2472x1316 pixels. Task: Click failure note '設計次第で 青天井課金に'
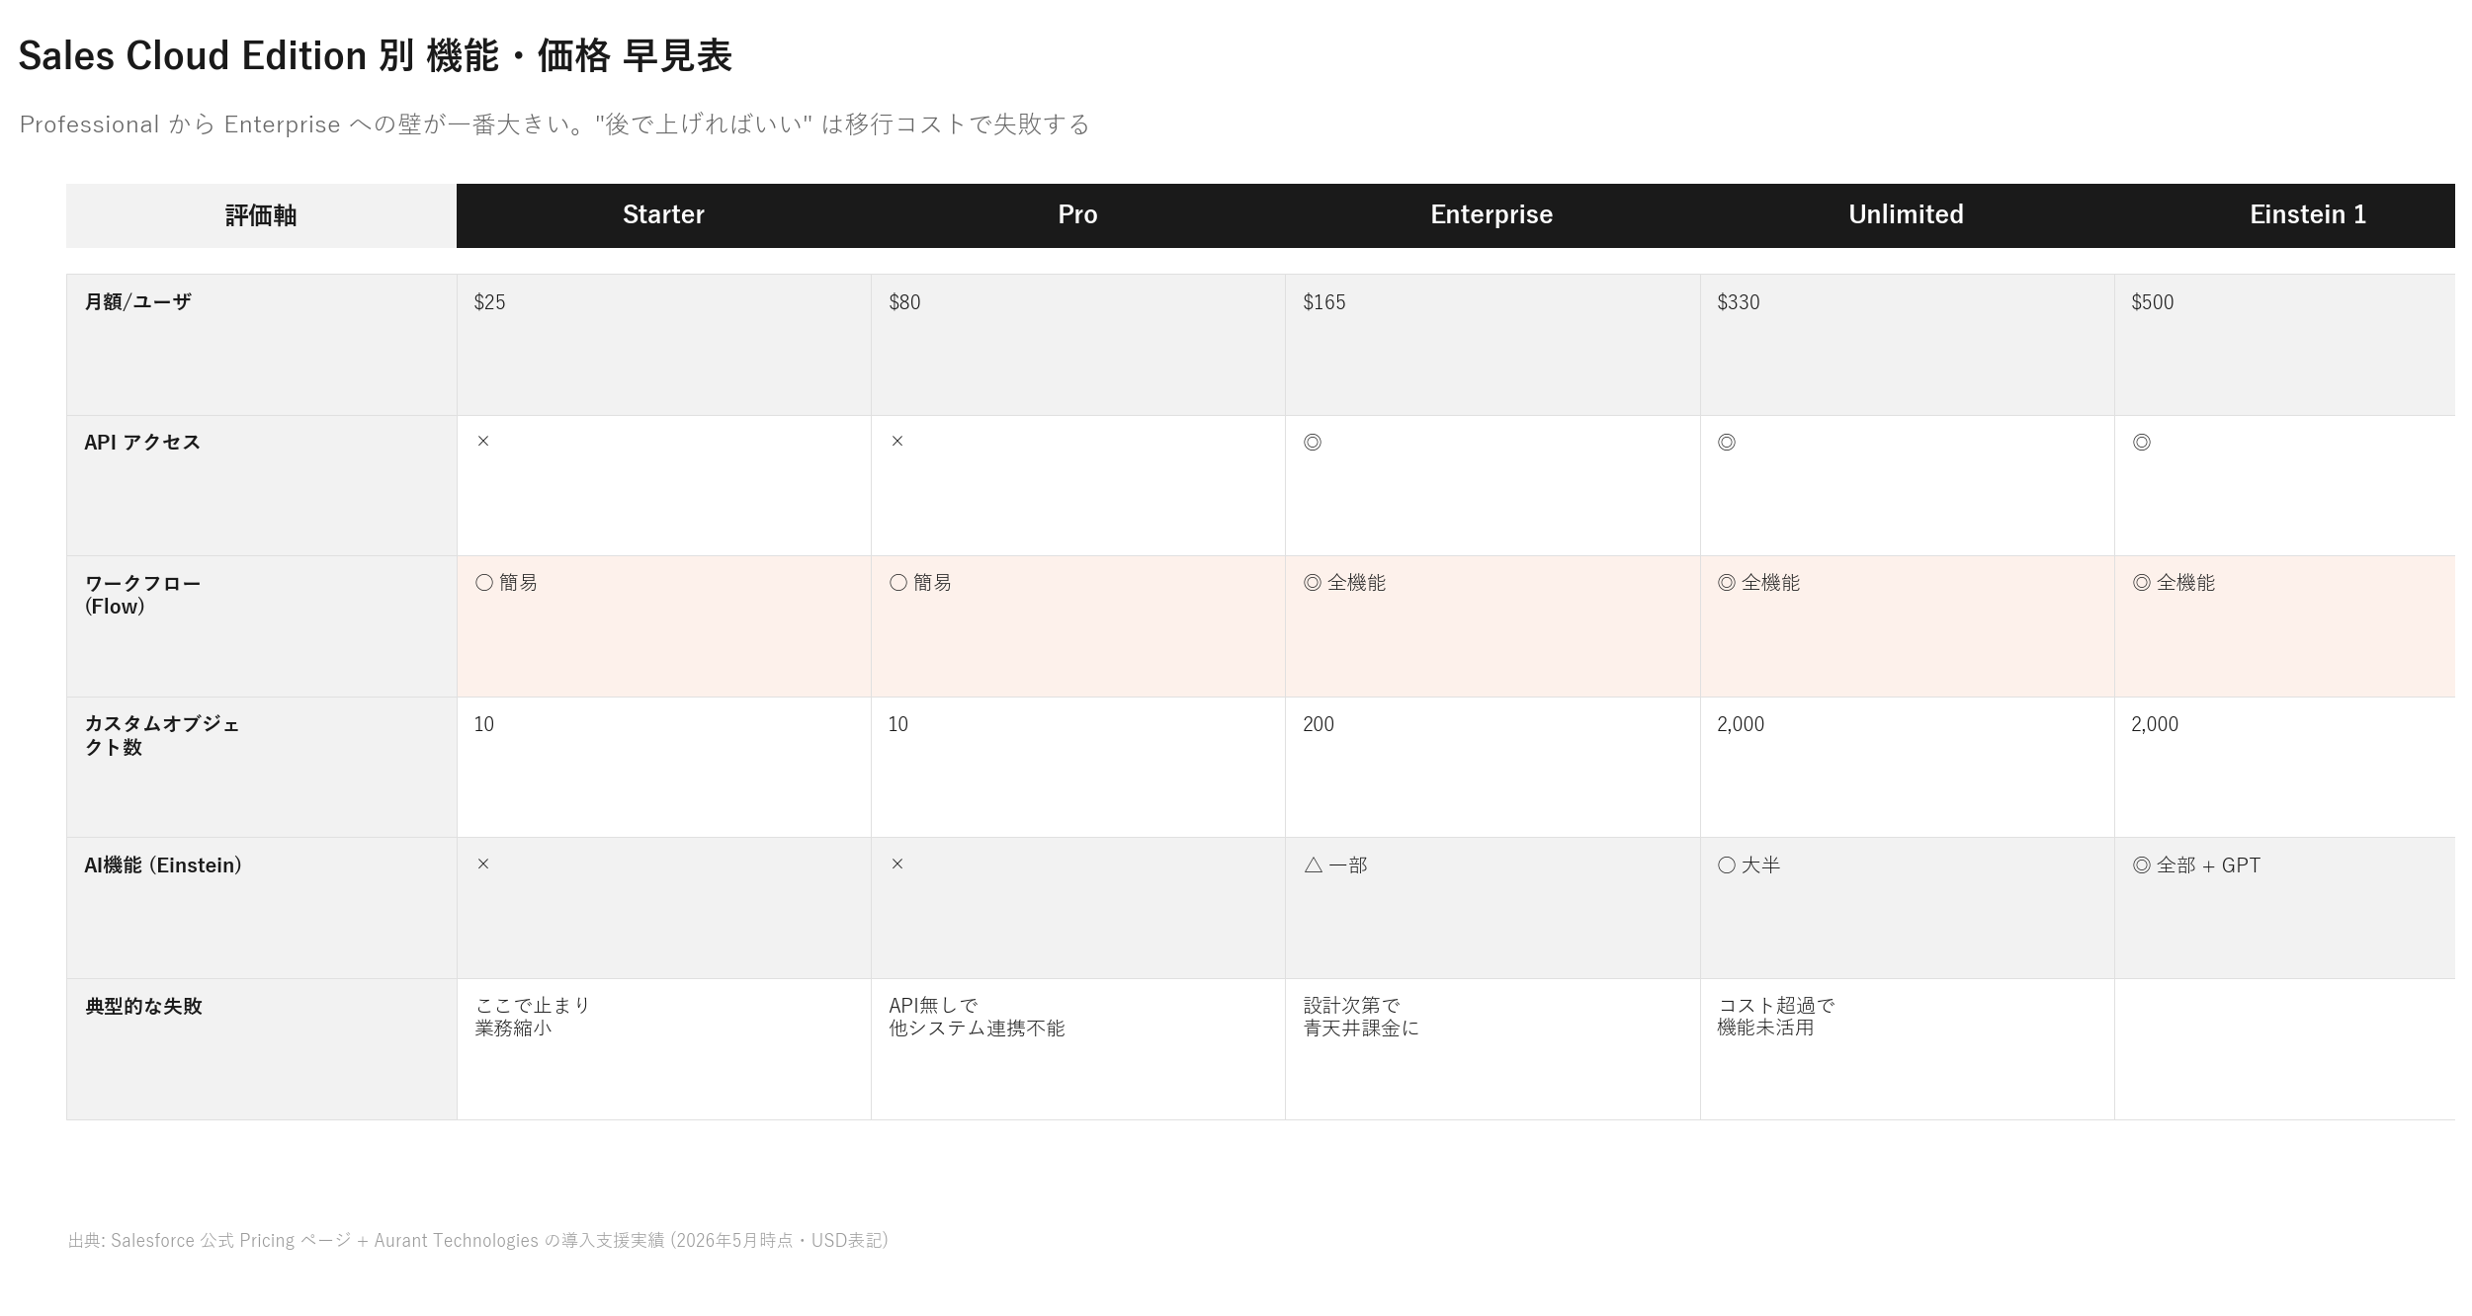coord(1361,1017)
